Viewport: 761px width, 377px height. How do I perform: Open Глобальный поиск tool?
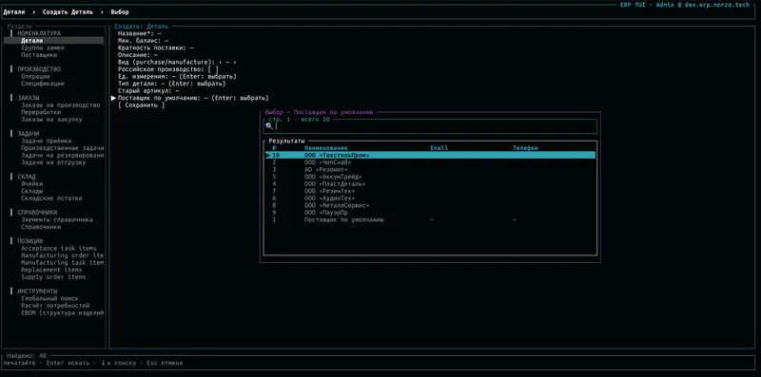pyautogui.click(x=49, y=298)
